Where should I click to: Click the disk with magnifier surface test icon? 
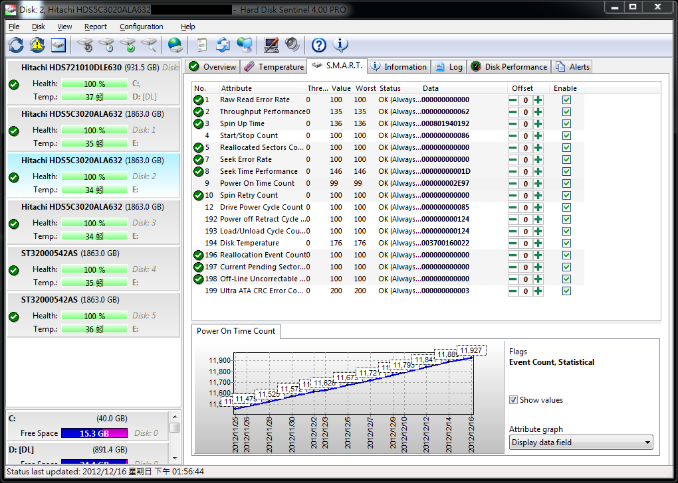(149, 45)
